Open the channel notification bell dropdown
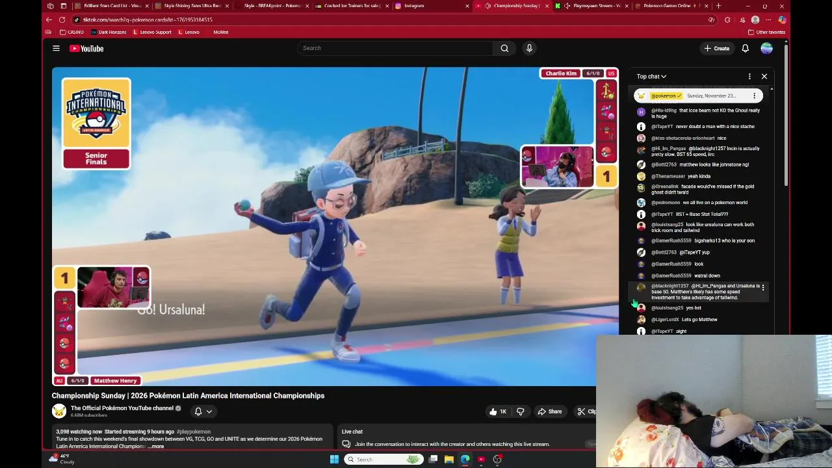Screen dimensions: 832x468 203,411
